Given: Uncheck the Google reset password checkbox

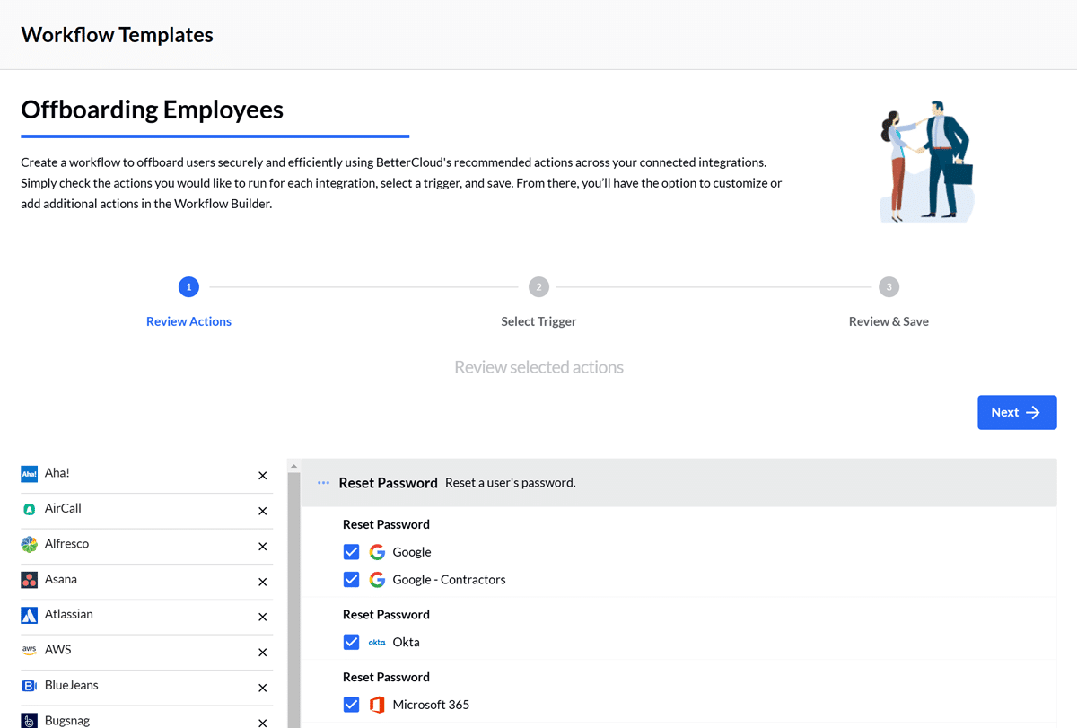Looking at the screenshot, I should 351,552.
